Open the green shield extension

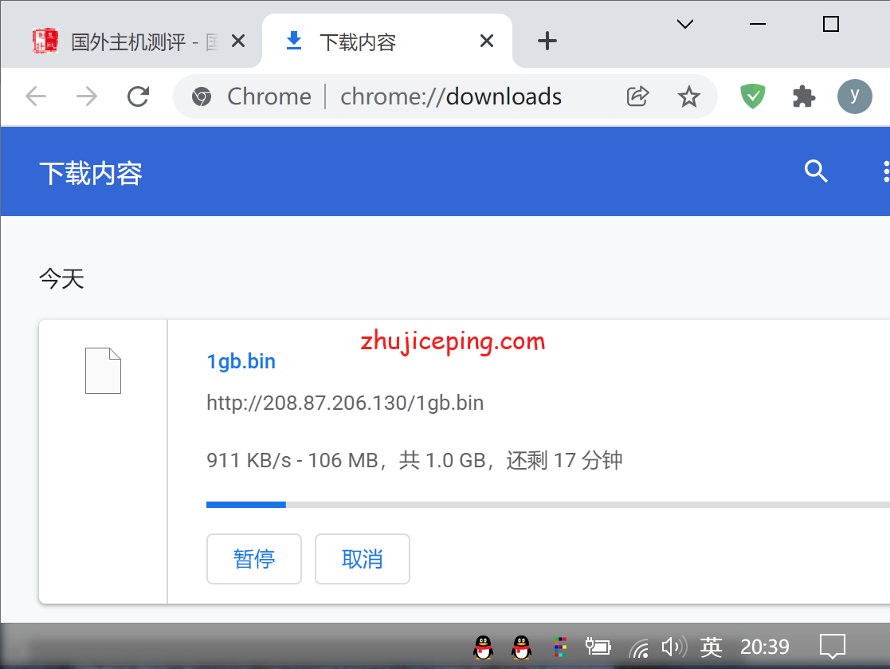(x=753, y=96)
